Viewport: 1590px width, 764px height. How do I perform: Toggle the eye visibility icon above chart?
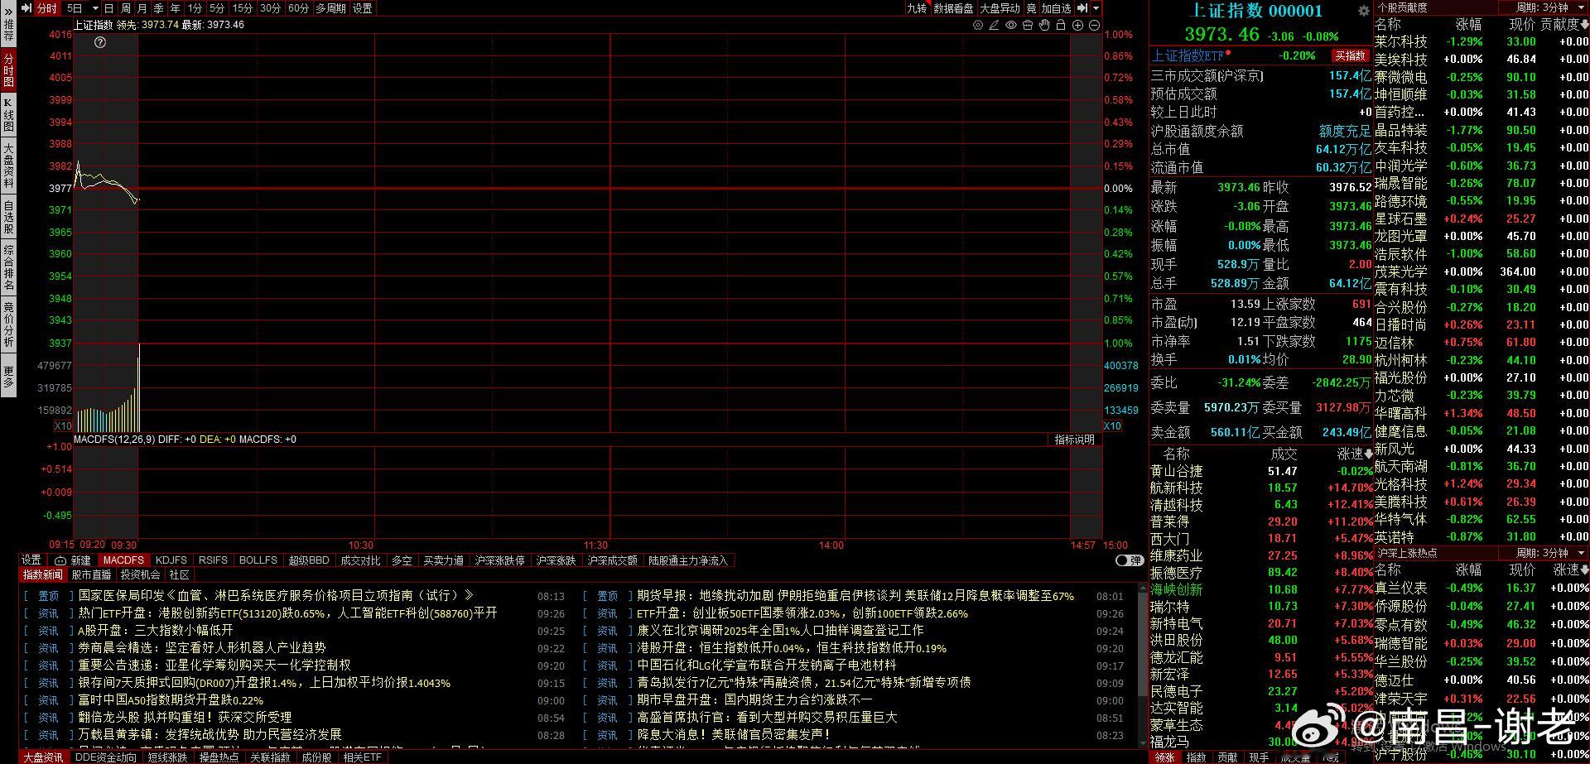click(x=1011, y=26)
